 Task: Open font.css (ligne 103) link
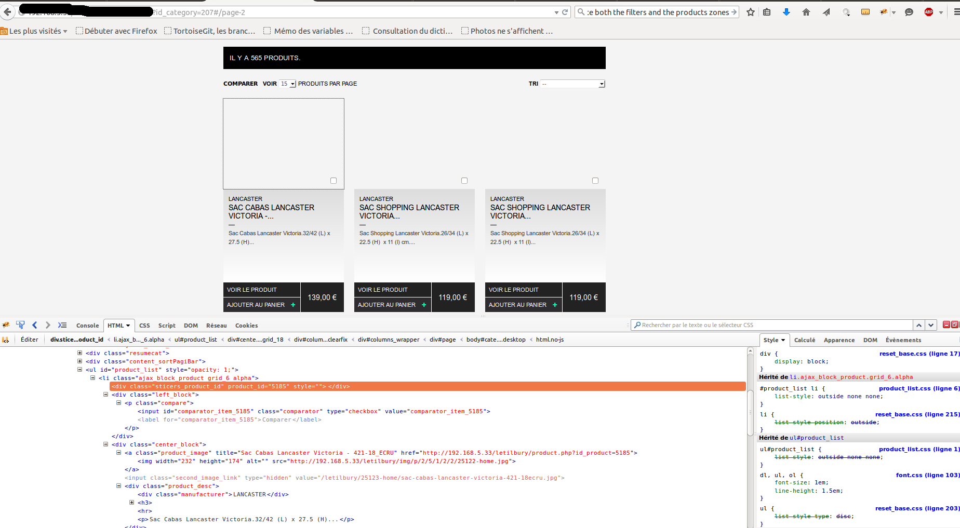(x=927, y=475)
